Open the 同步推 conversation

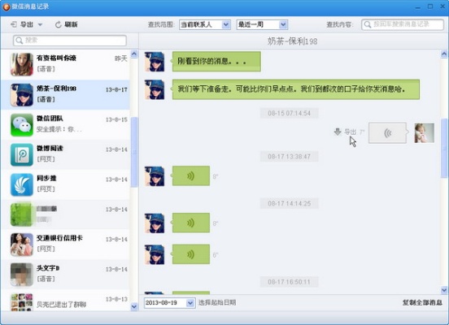click(65, 184)
